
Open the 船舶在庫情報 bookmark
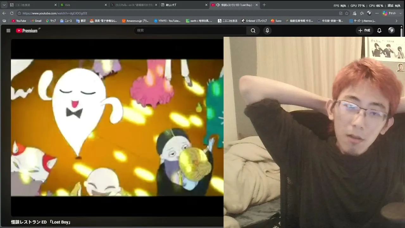click(299, 21)
